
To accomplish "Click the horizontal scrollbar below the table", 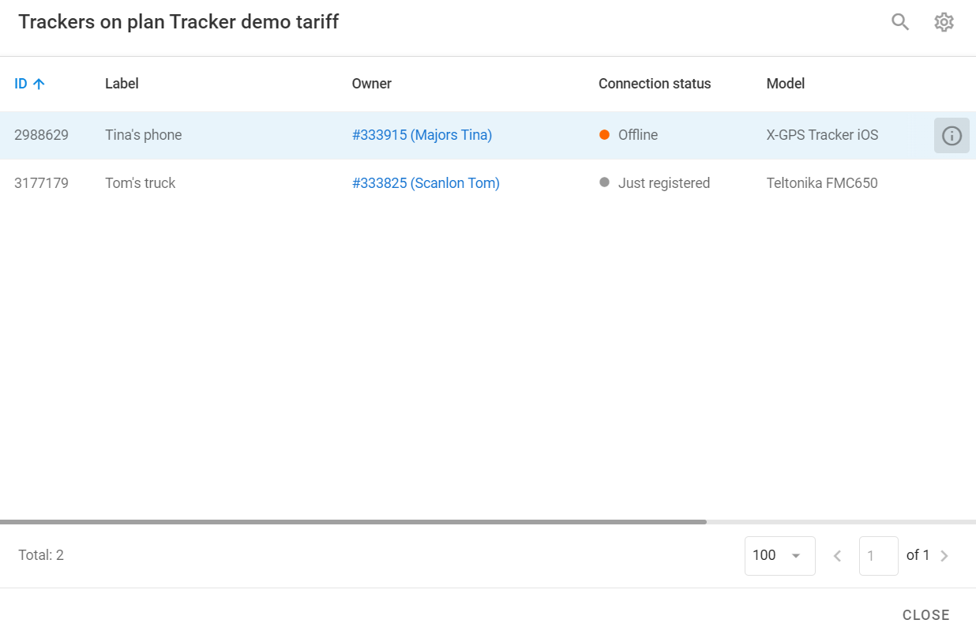I will tap(355, 521).
